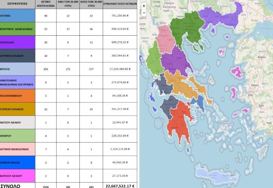The width and height of the screenshot is (273, 188).
Task: Click the orange ΠΕΛΟΠΟΝΝΗΣΟΥ row label
Action: coord(17,96)
